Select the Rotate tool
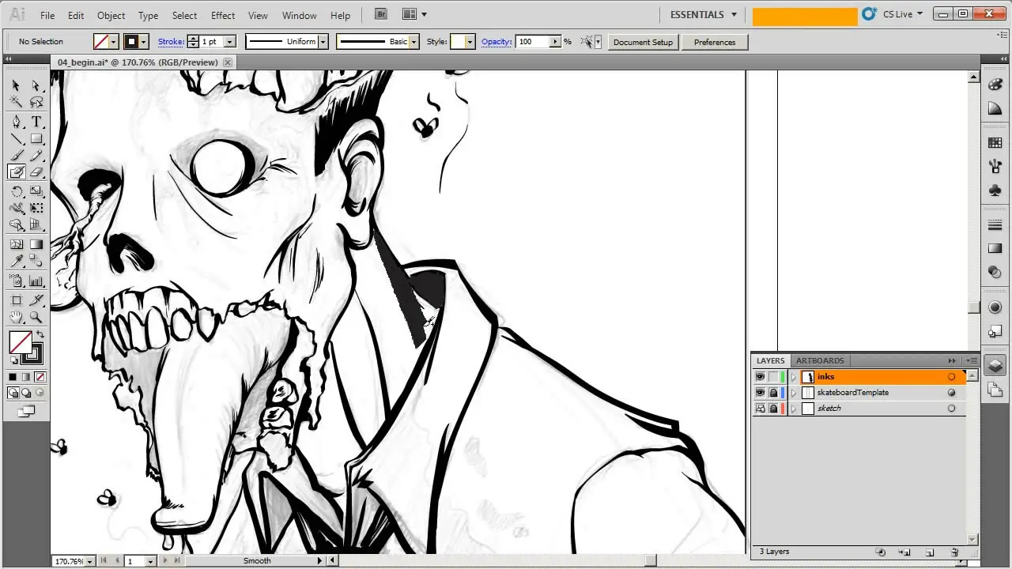 click(16, 191)
